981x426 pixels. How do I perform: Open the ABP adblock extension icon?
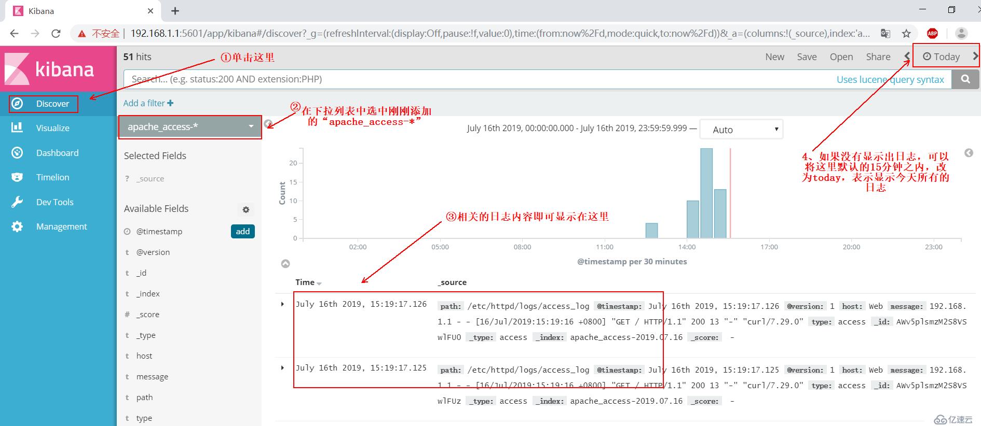point(932,34)
